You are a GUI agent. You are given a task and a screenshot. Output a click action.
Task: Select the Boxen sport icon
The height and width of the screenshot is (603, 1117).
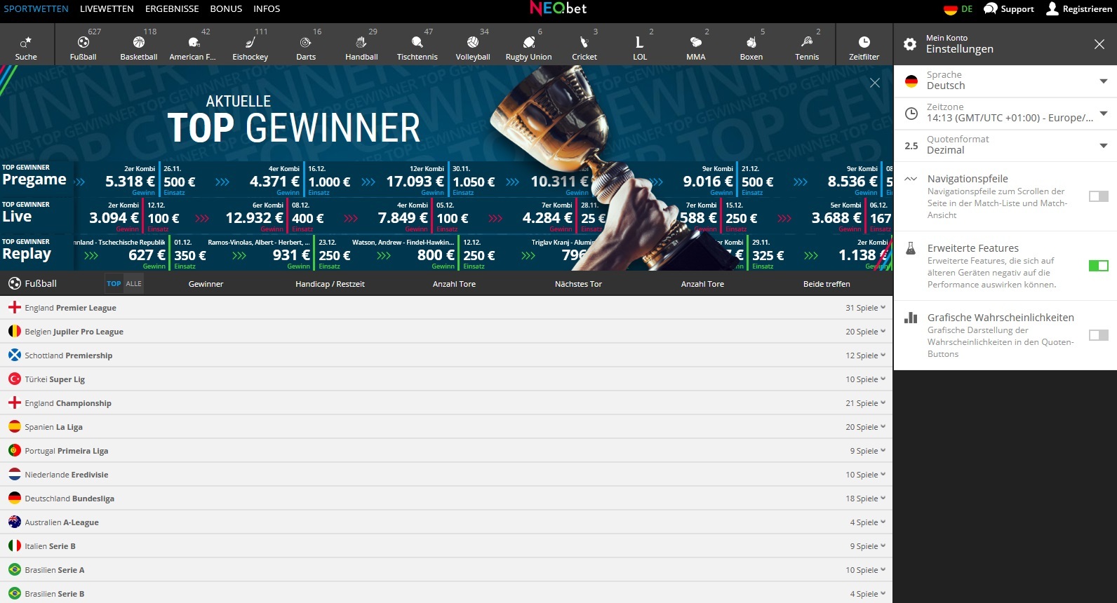[751, 43]
